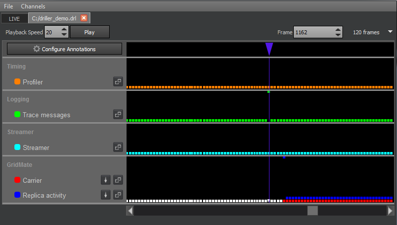Open Trace messages detail view icon
The image size is (397, 225).
tap(118, 115)
